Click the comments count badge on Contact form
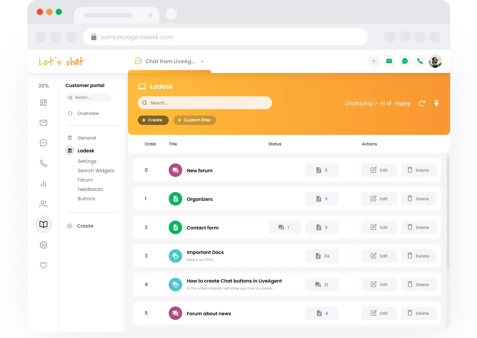This screenshot has height=338, width=477. coord(285,227)
